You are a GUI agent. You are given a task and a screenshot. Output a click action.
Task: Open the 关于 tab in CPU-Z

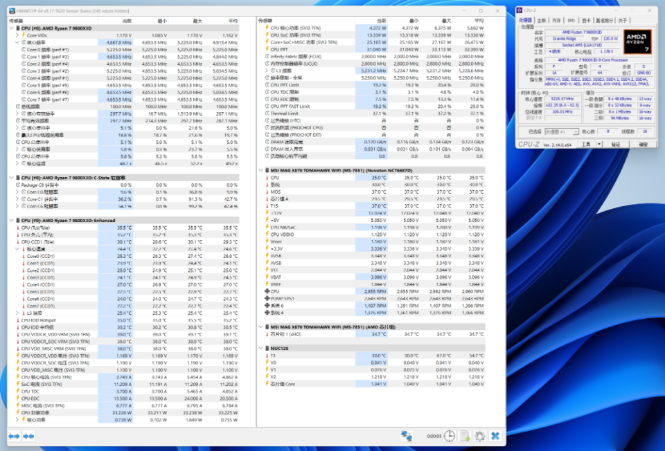point(623,20)
